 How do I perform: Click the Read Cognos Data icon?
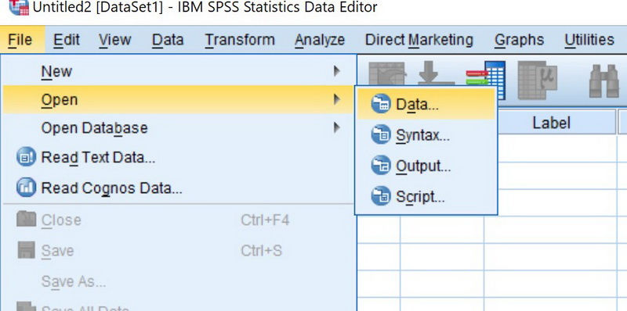27,188
